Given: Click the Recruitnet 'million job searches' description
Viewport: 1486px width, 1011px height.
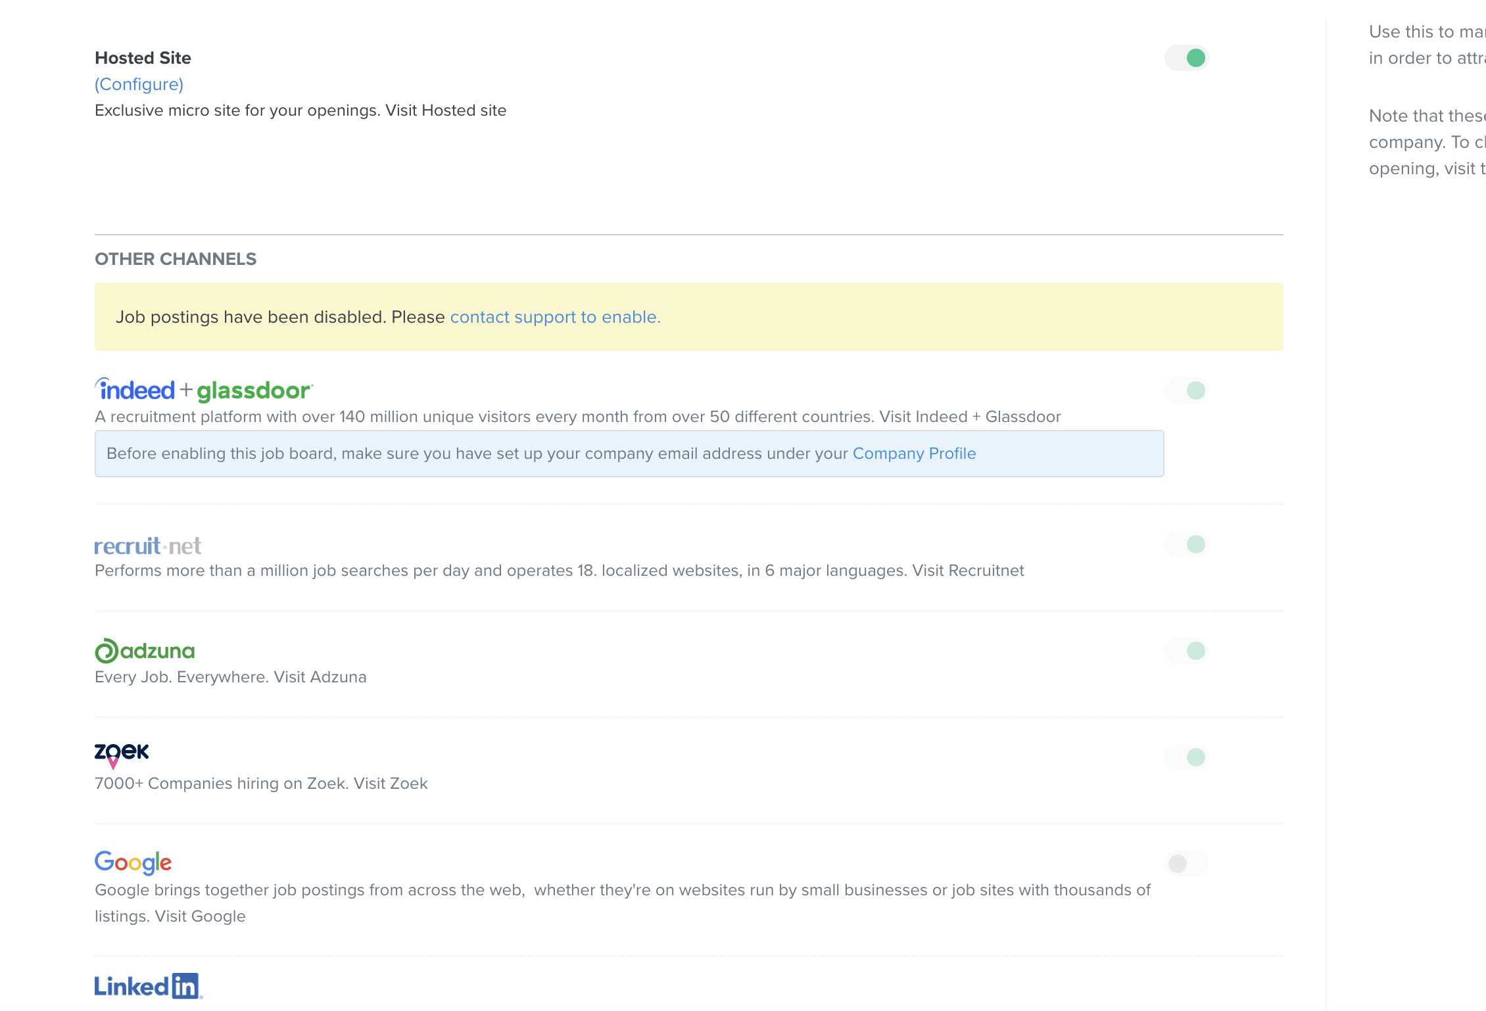Looking at the screenshot, I should (x=560, y=571).
